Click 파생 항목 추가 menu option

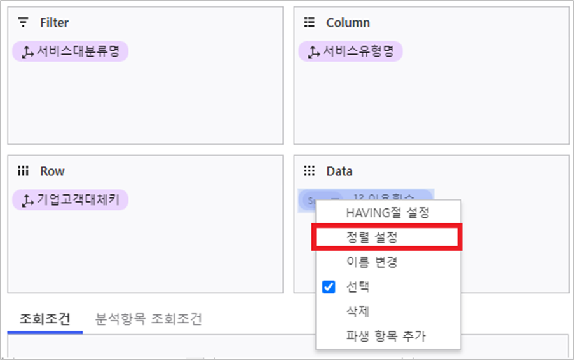385,336
